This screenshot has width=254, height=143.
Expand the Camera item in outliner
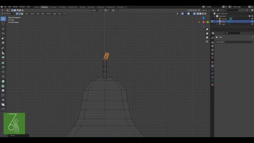[x=217, y=19]
